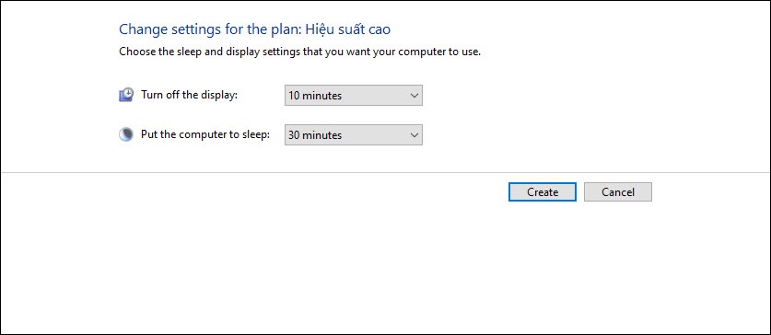Expand the sleep timeout chevron arrow
The width and height of the screenshot is (771, 335).
click(414, 135)
